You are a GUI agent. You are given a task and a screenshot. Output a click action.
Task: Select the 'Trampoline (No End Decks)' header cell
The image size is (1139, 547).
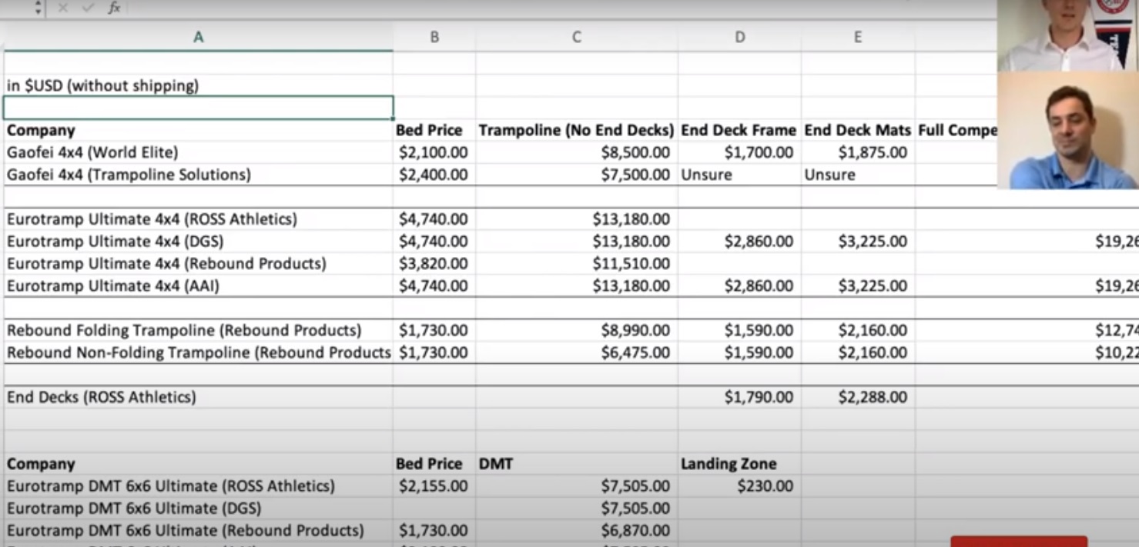[x=576, y=130]
